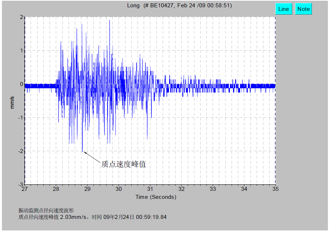Image resolution: width=329 pixels, height=232 pixels.
Task: Click the -2 label on the velocity axis
Action: click(x=21, y=151)
